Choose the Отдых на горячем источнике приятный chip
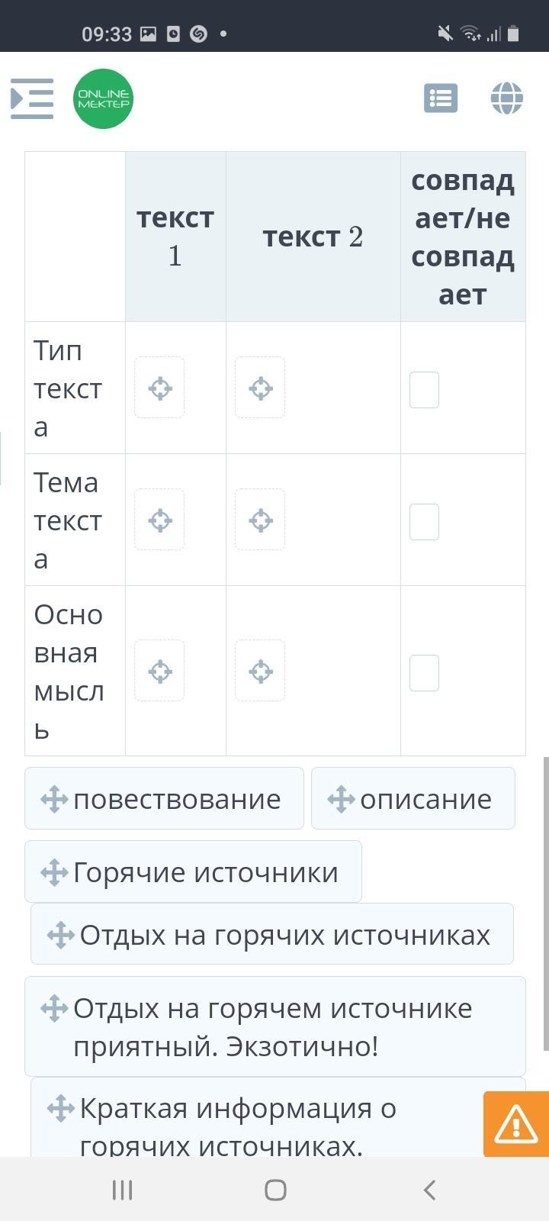Image resolution: width=549 pixels, height=1221 pixels. (274, 1026)
